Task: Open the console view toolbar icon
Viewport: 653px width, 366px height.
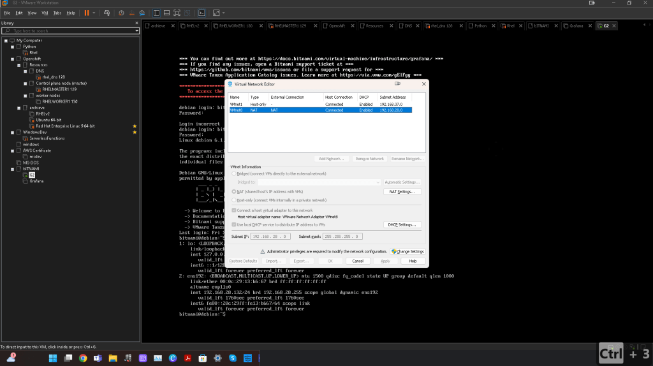Action: pos(202,13)
